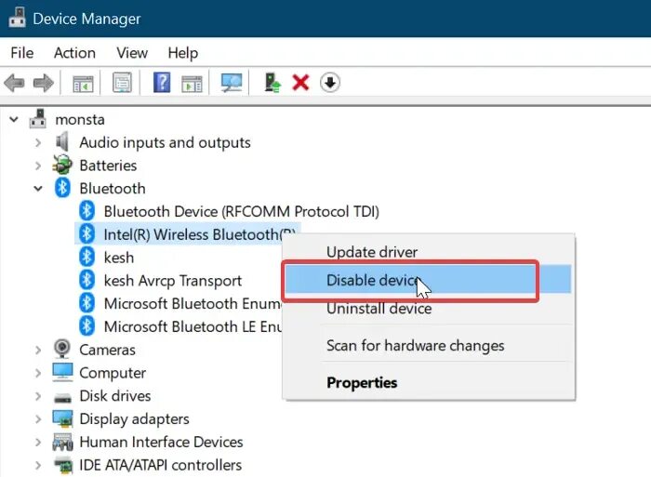651x477 pixels.
Task: Click the kesh Avrcp Transport Bluetooth icon
Action: [x=86, y=280]
